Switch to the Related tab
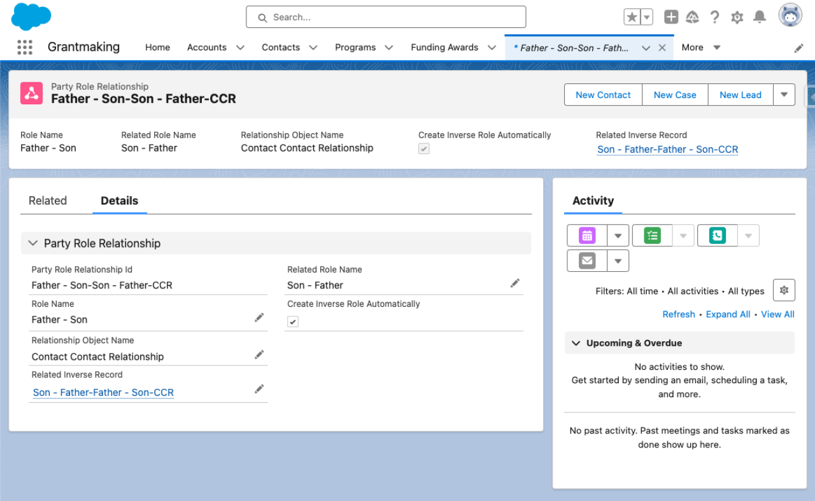Screen dimensions: 815x501 coord(48,201)
